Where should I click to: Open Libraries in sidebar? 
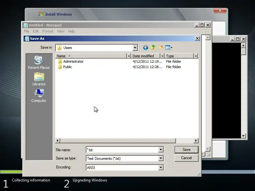(39, 79)
